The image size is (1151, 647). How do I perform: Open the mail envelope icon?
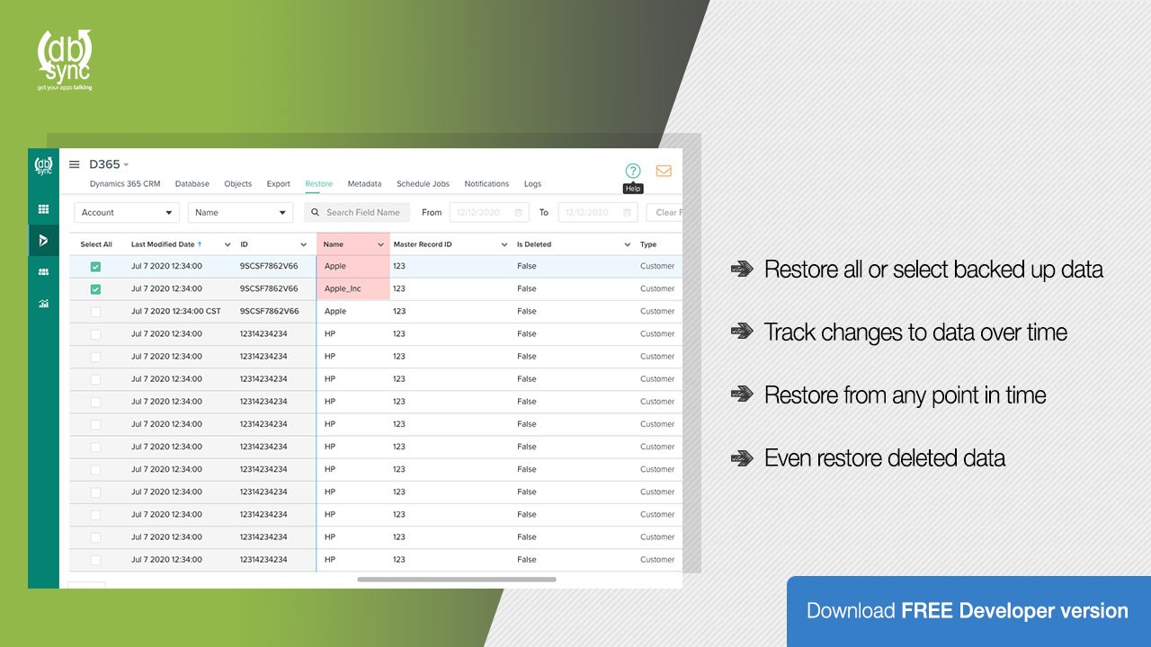[664, 171]
